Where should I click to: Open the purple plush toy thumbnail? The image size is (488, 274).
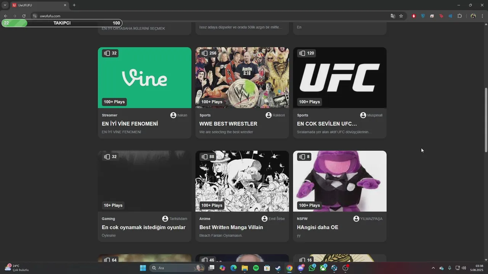(340, 181)
